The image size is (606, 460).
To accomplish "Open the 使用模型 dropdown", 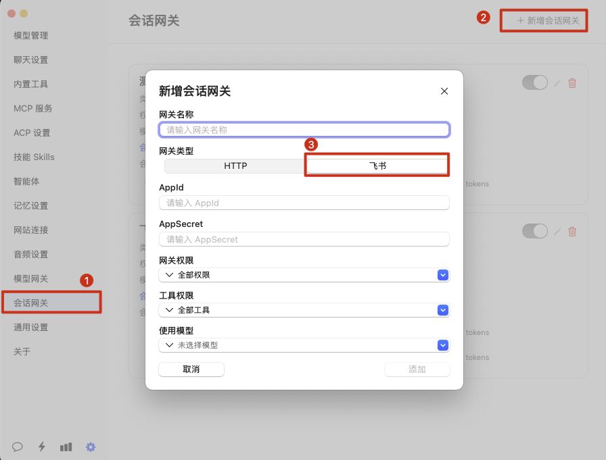I will (304, 345).
